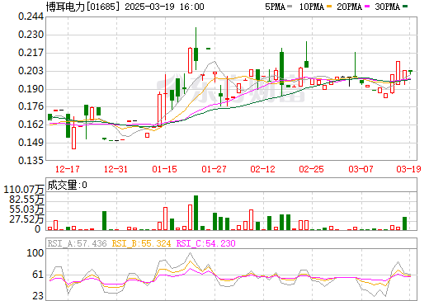Click the 61 RSI axis label
The image size is (429, 301).
(38, 275)
